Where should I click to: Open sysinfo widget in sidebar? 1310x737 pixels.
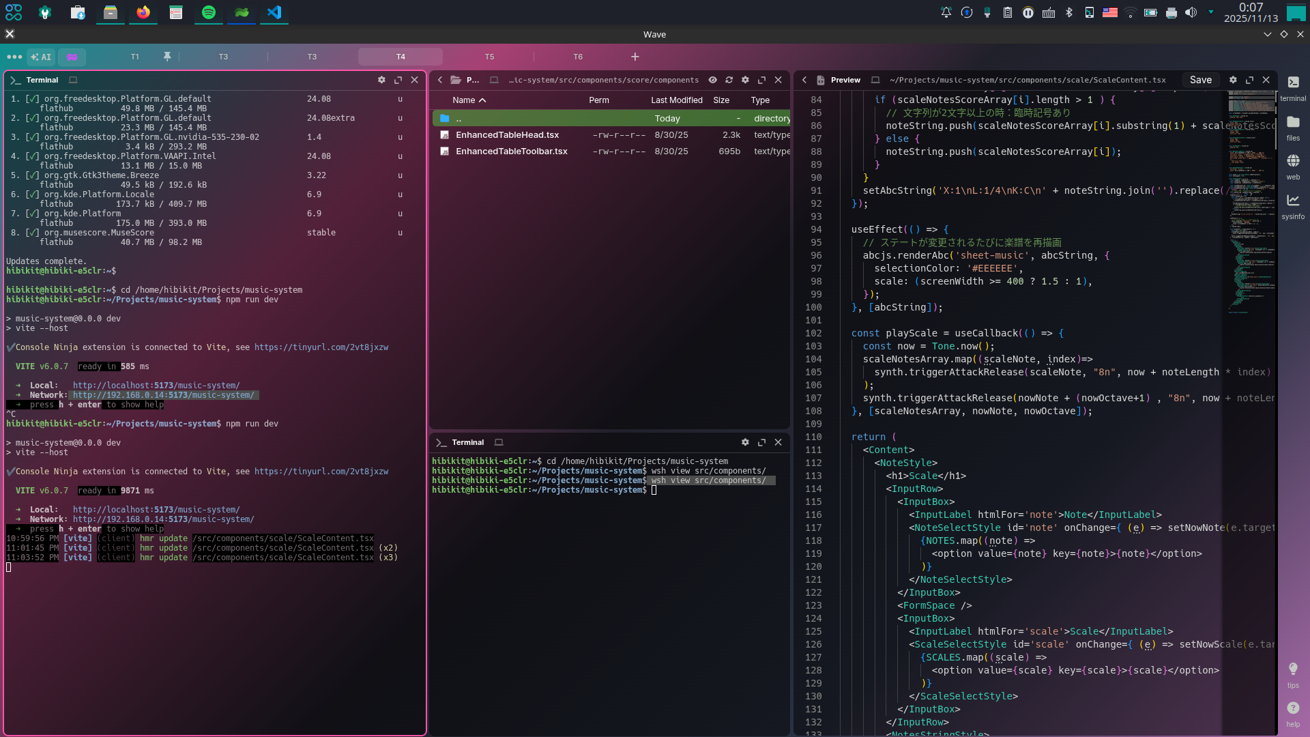click(x=1293, y=205)
